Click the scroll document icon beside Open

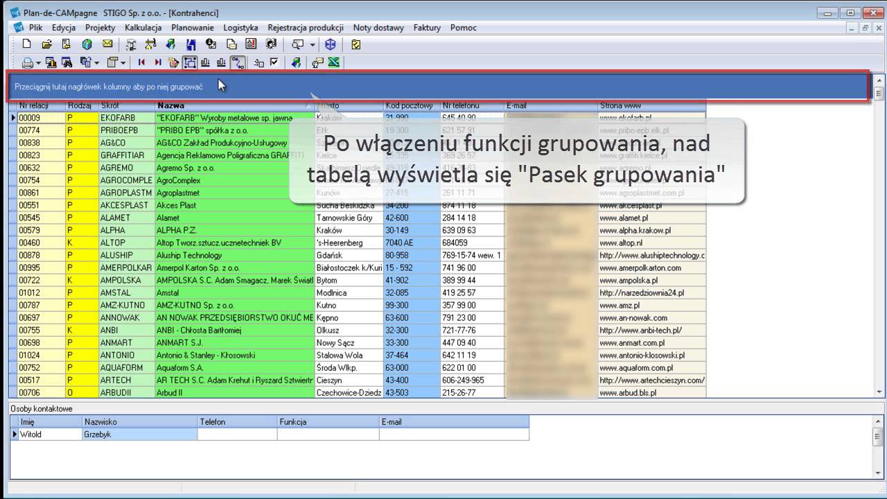tap(66, 44)
